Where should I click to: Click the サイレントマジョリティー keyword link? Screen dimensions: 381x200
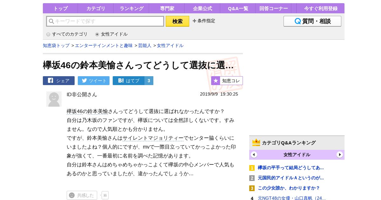153,138
